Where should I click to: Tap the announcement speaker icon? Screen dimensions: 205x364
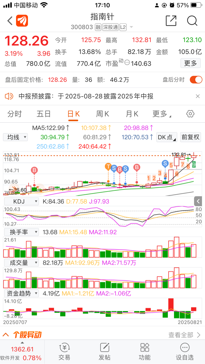click(9, 96)
